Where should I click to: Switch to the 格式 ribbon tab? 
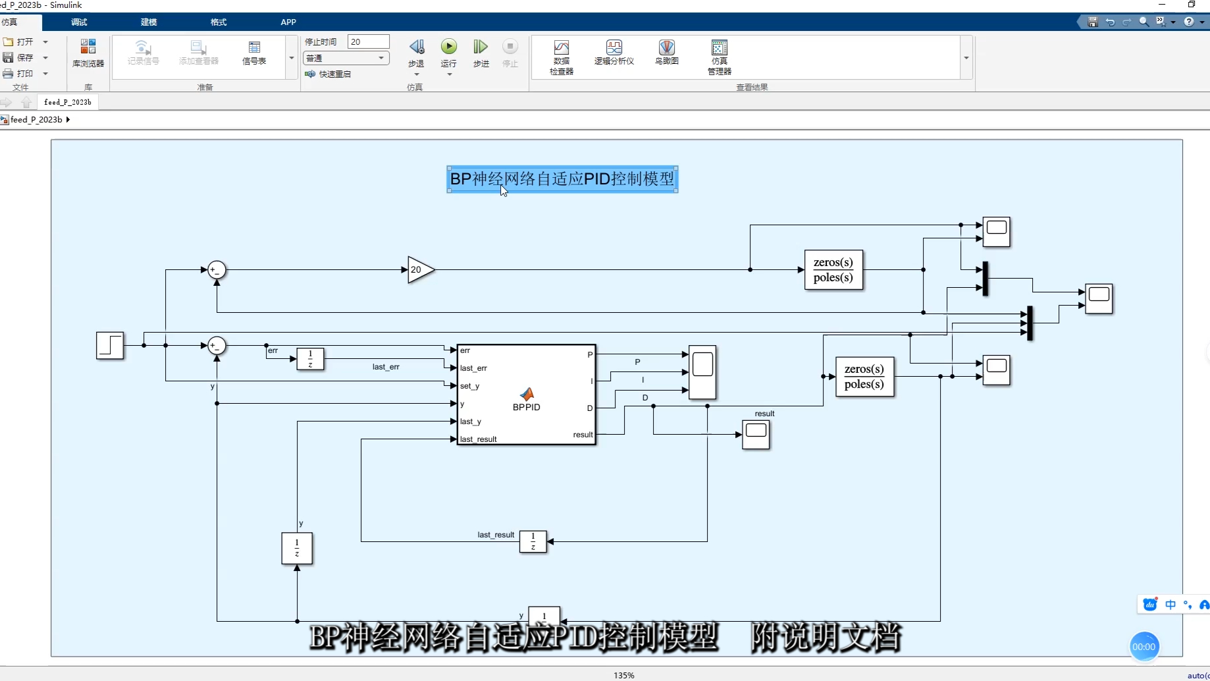click(x=219, y=22)
